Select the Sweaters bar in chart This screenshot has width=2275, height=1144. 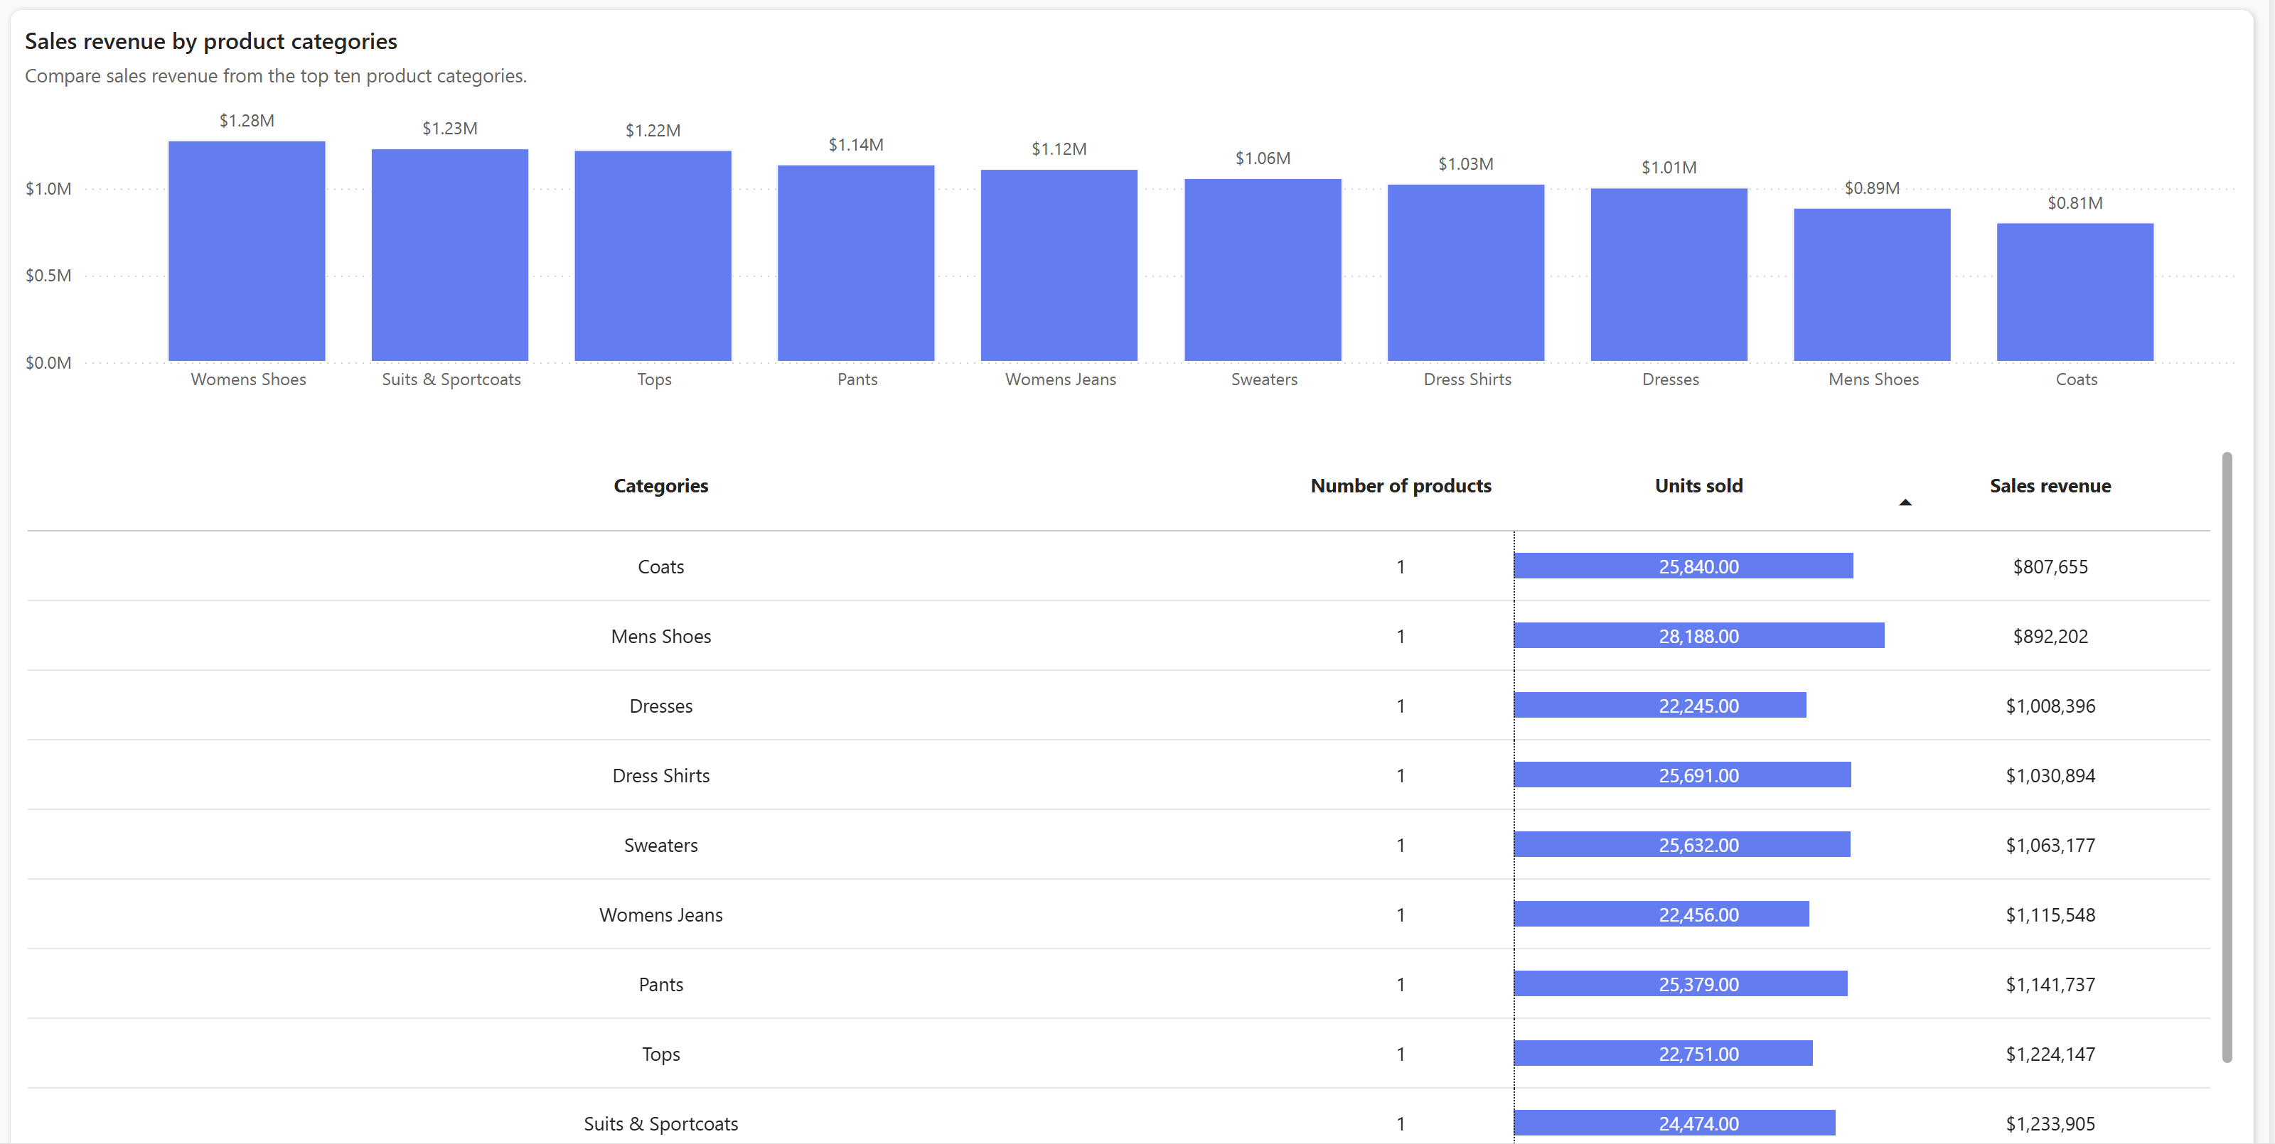(x=1263, y=270)
